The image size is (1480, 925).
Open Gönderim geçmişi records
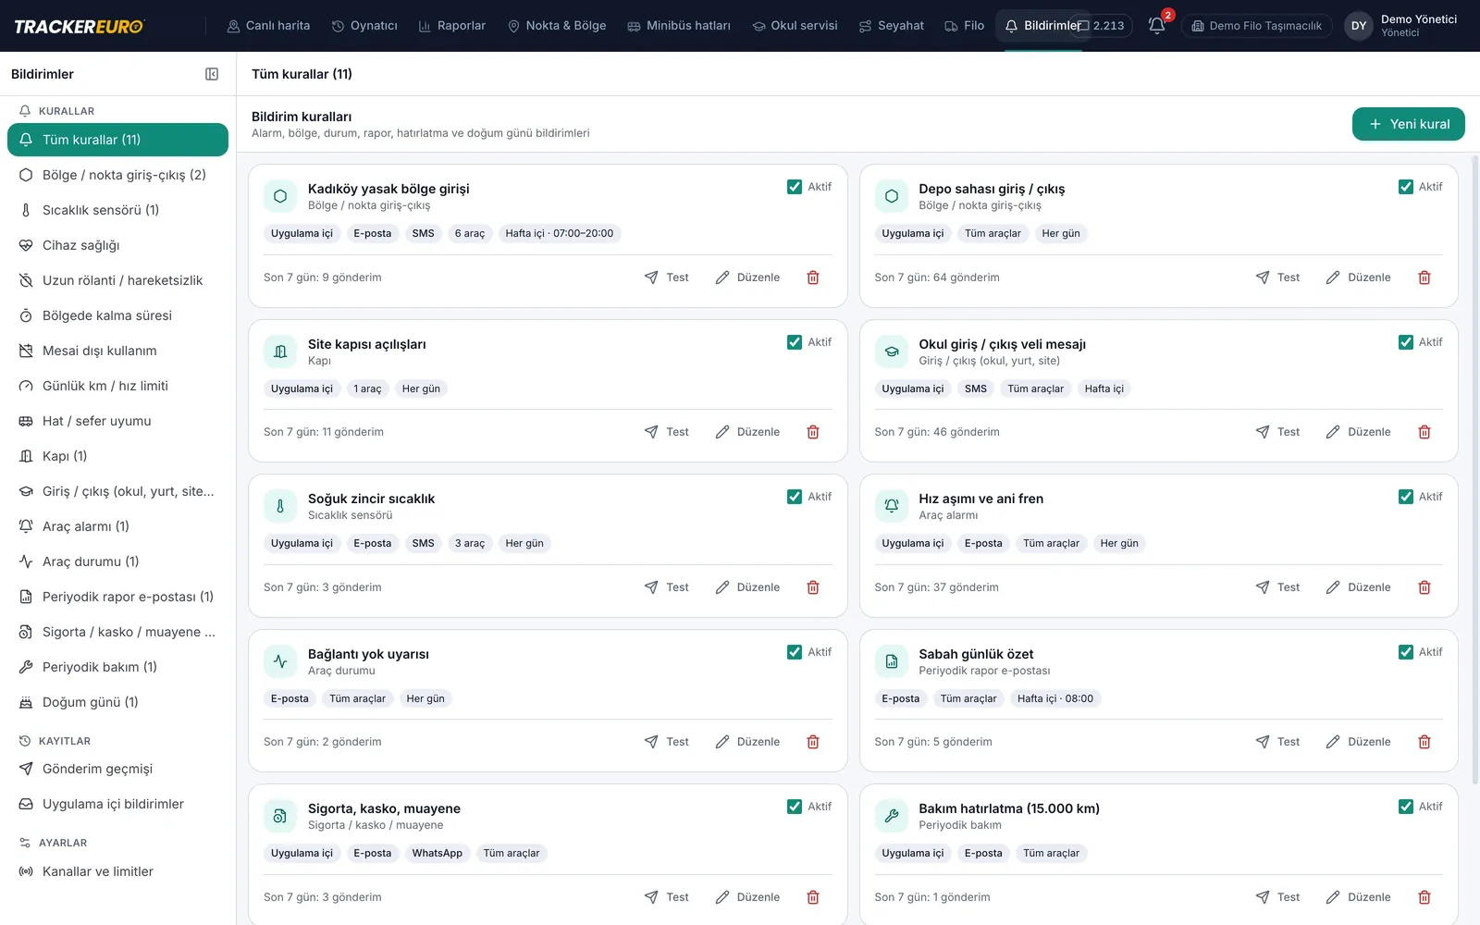pos(117,769)
